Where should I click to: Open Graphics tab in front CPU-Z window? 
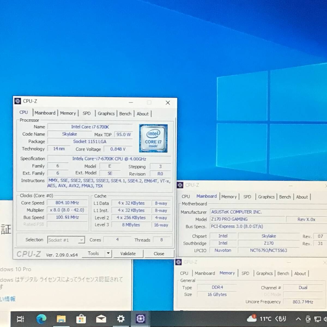pos(106,114)
